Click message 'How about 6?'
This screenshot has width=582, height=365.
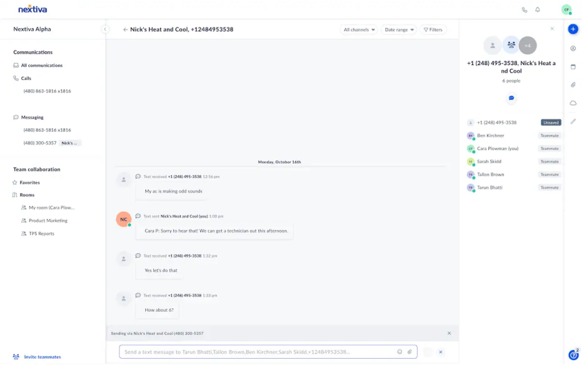pyautogui.click(x=159, y=310)
